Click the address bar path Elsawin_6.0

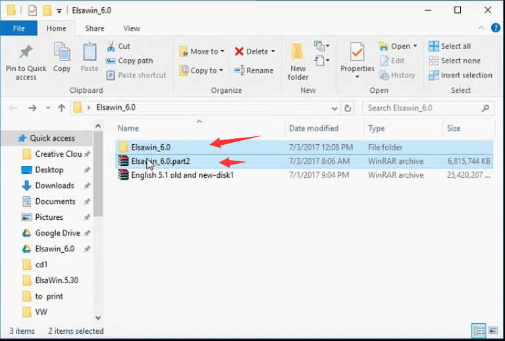pyautogui.click(x=116, y=107)
